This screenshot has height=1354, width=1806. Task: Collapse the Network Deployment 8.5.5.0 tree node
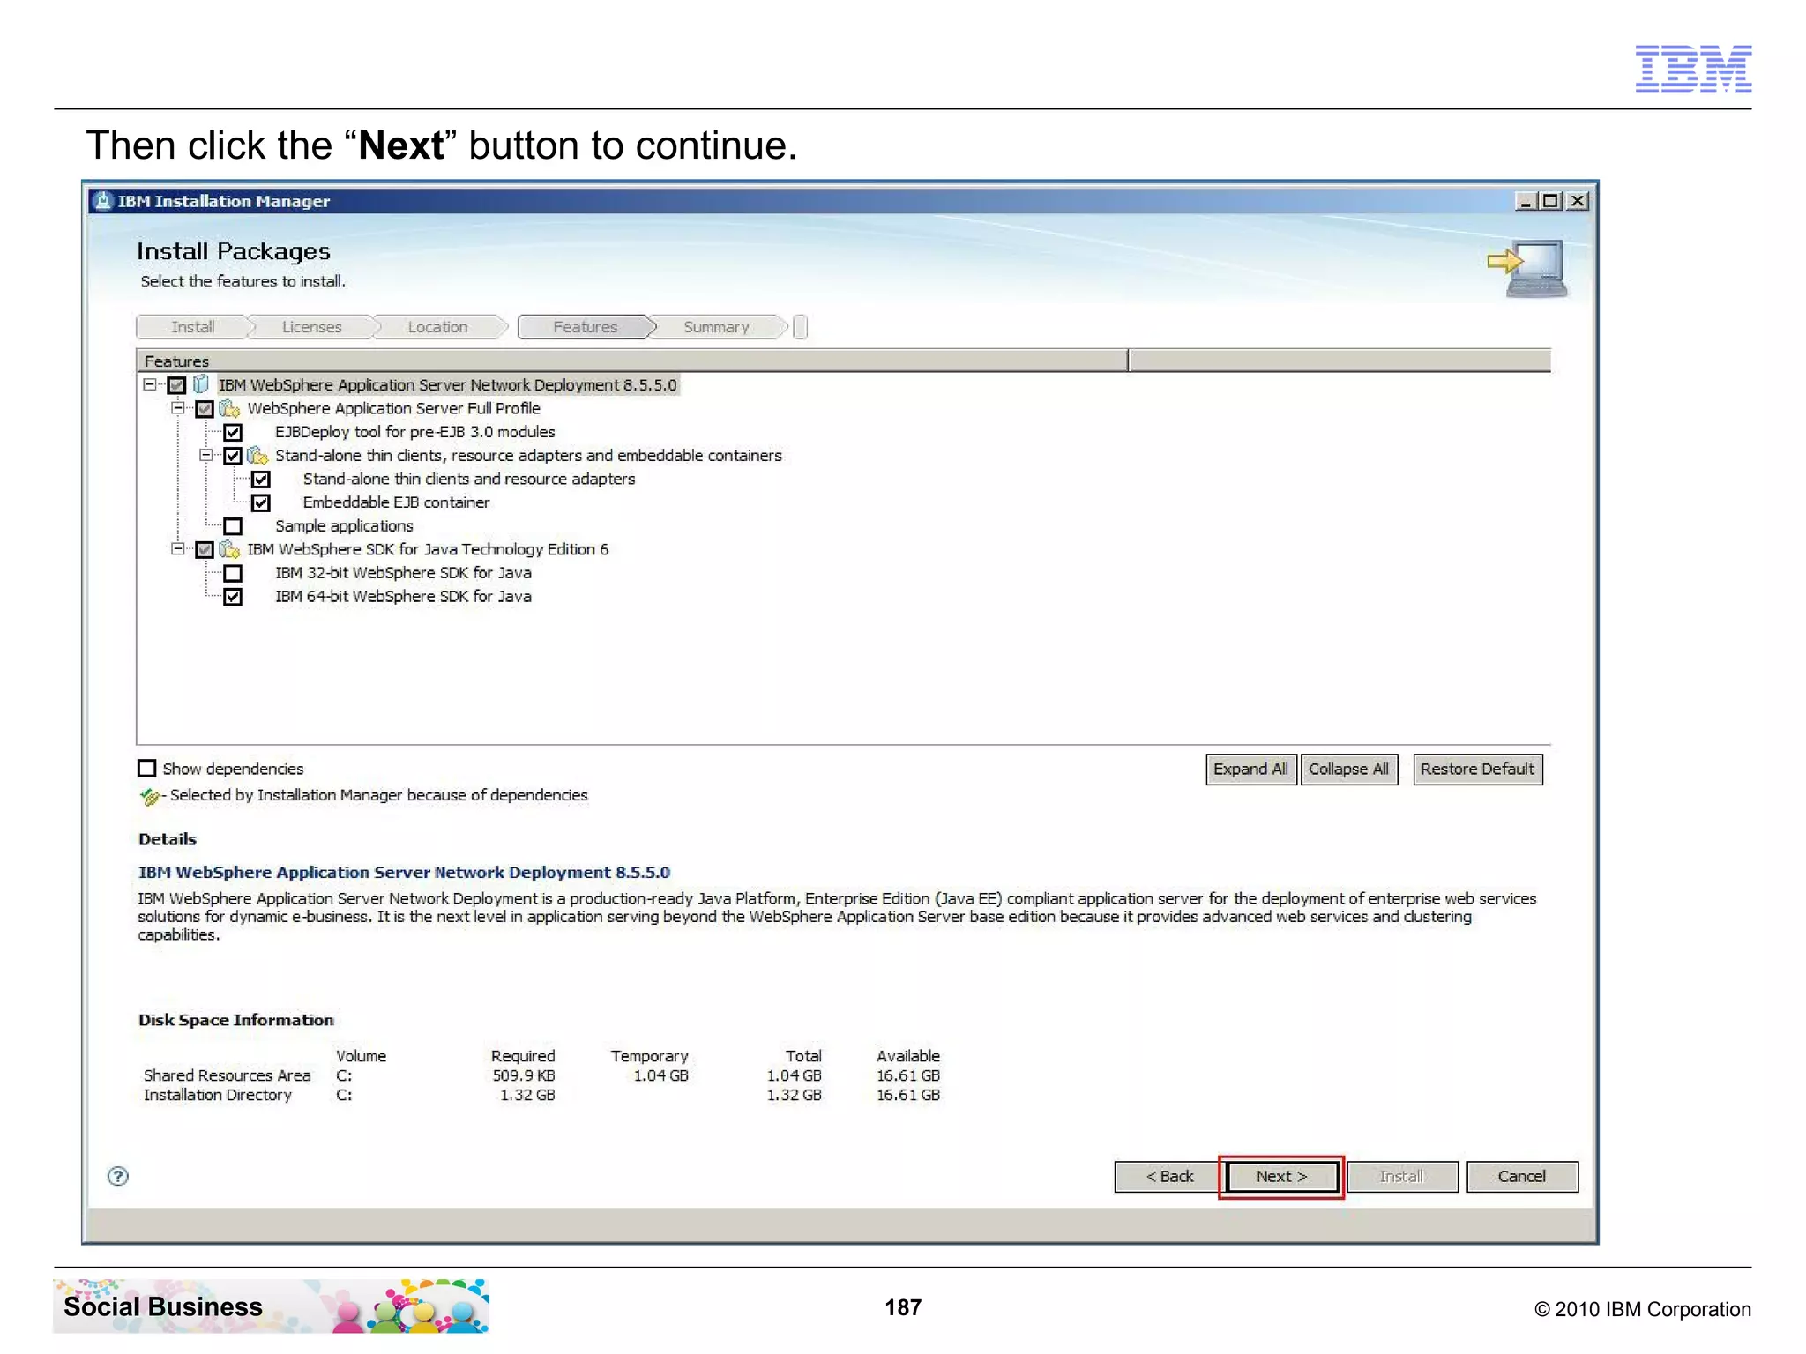click(150, 384)
